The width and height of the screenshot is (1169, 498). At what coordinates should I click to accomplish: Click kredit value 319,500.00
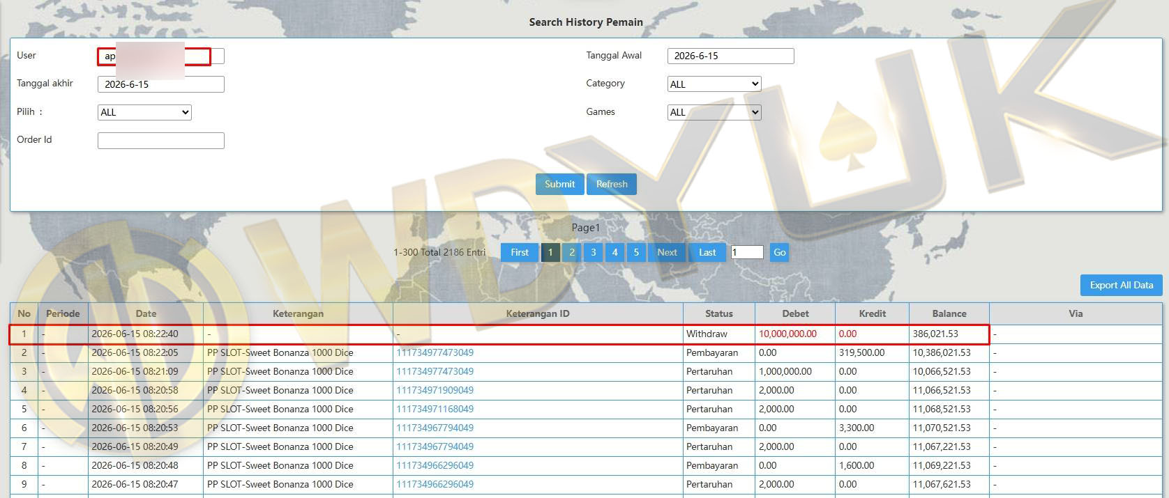click(861, 352)
